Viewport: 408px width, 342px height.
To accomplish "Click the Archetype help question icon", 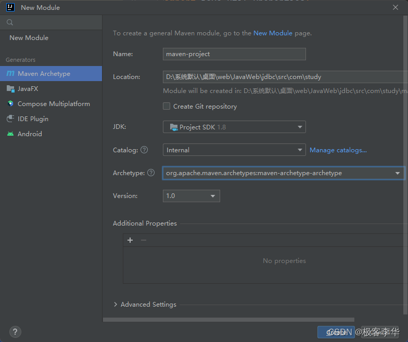I will point(151,173).
